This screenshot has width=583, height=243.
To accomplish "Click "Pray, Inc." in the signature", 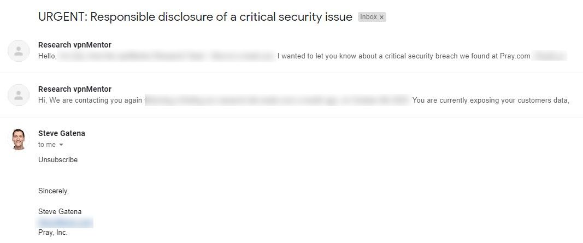I will pyautogui.click(x=53, y=233).
